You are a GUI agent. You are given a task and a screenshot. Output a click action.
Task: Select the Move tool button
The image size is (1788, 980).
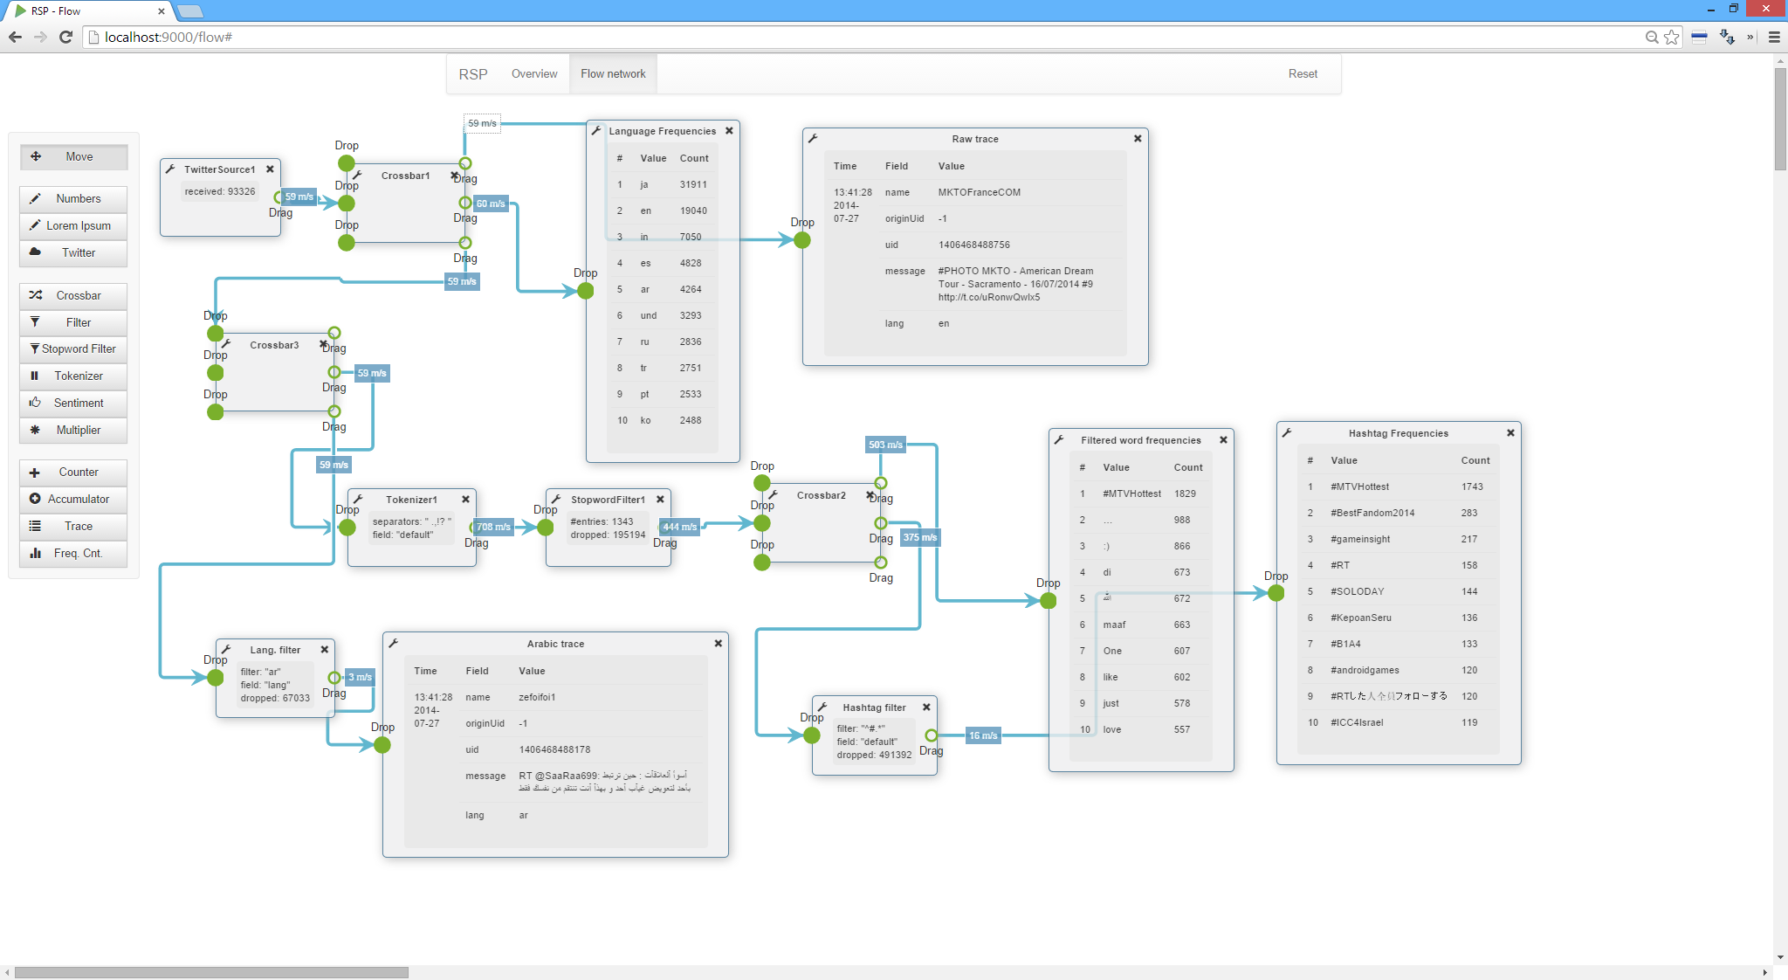pos(73,157)
